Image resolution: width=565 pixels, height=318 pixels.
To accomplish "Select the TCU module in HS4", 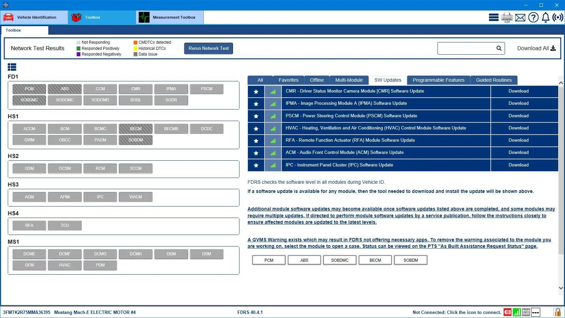I will [x=65, y=225].
